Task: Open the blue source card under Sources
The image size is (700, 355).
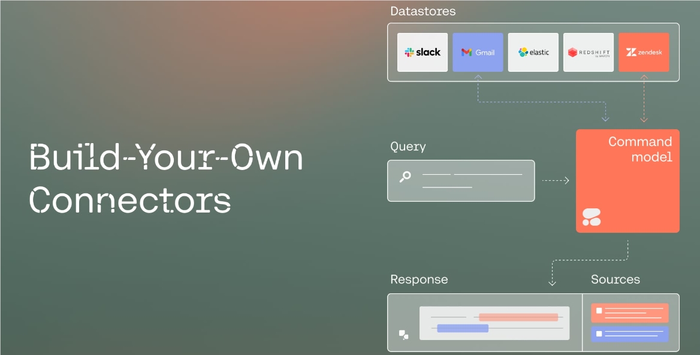Action: pyautogui.click(x=629, y=334)
